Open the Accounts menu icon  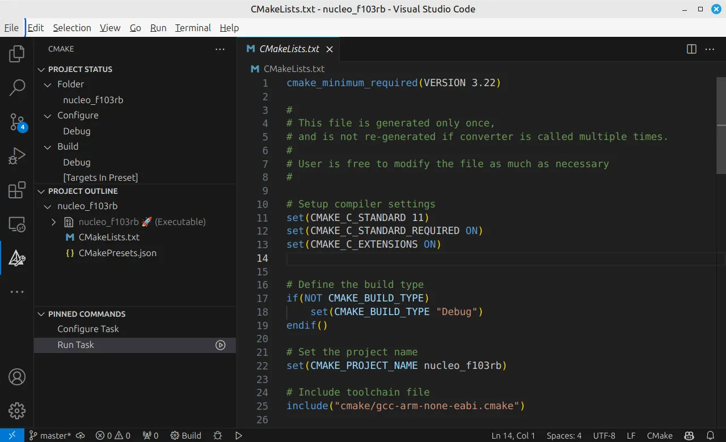(17, 377)
